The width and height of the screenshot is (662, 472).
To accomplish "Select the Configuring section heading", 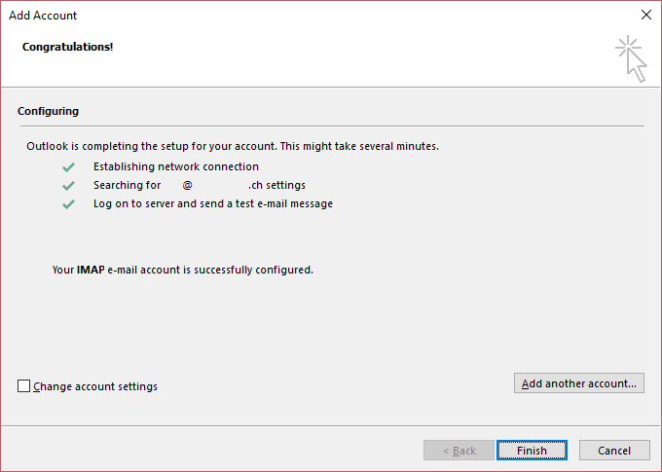I will point(48,111).
